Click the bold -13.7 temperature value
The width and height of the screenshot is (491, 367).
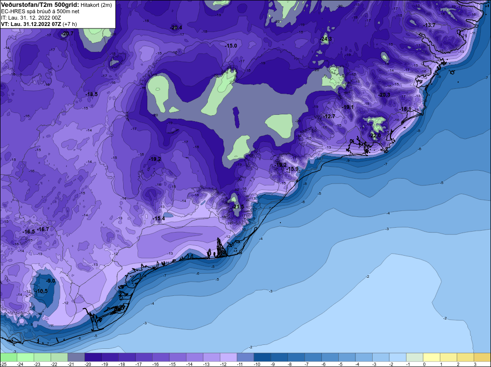point(429,26)
